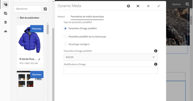
Task: Open the Components panel icon
Action: [6, 13]
